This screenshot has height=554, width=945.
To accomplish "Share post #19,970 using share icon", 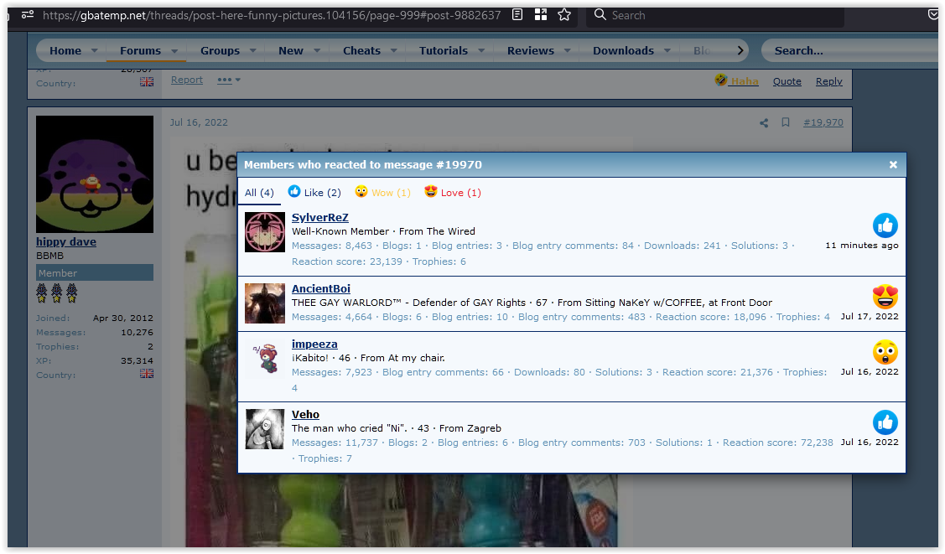I will click(x=764, y=123).
